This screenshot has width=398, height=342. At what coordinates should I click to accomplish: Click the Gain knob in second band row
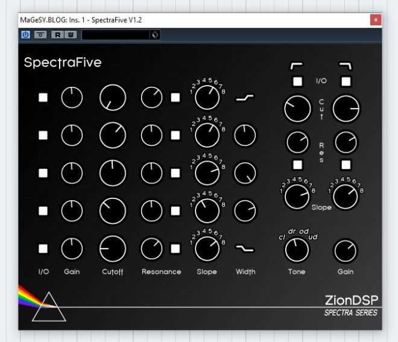point(72,135)
